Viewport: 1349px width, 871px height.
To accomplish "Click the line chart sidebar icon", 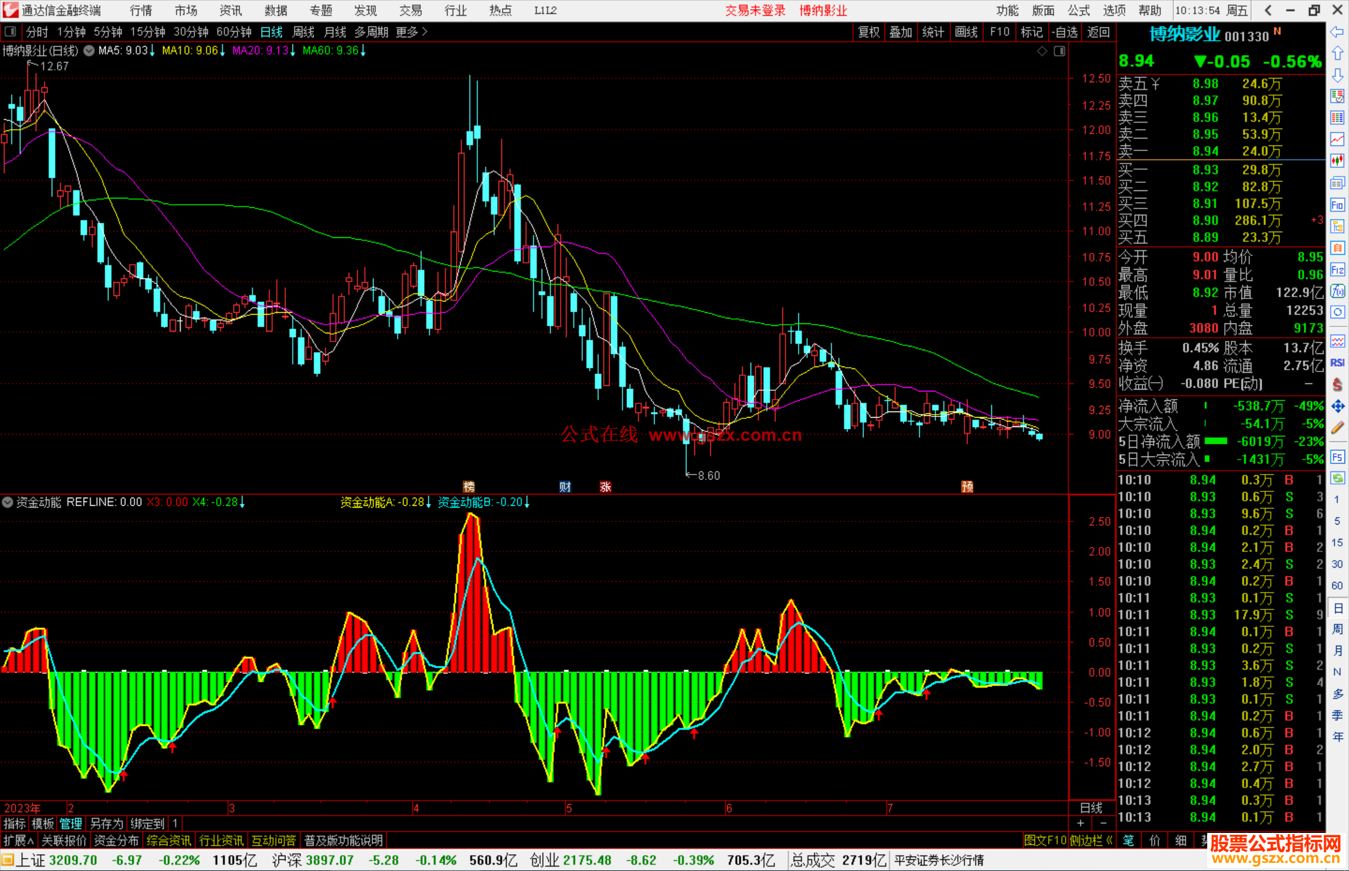I will [1337, 139].
